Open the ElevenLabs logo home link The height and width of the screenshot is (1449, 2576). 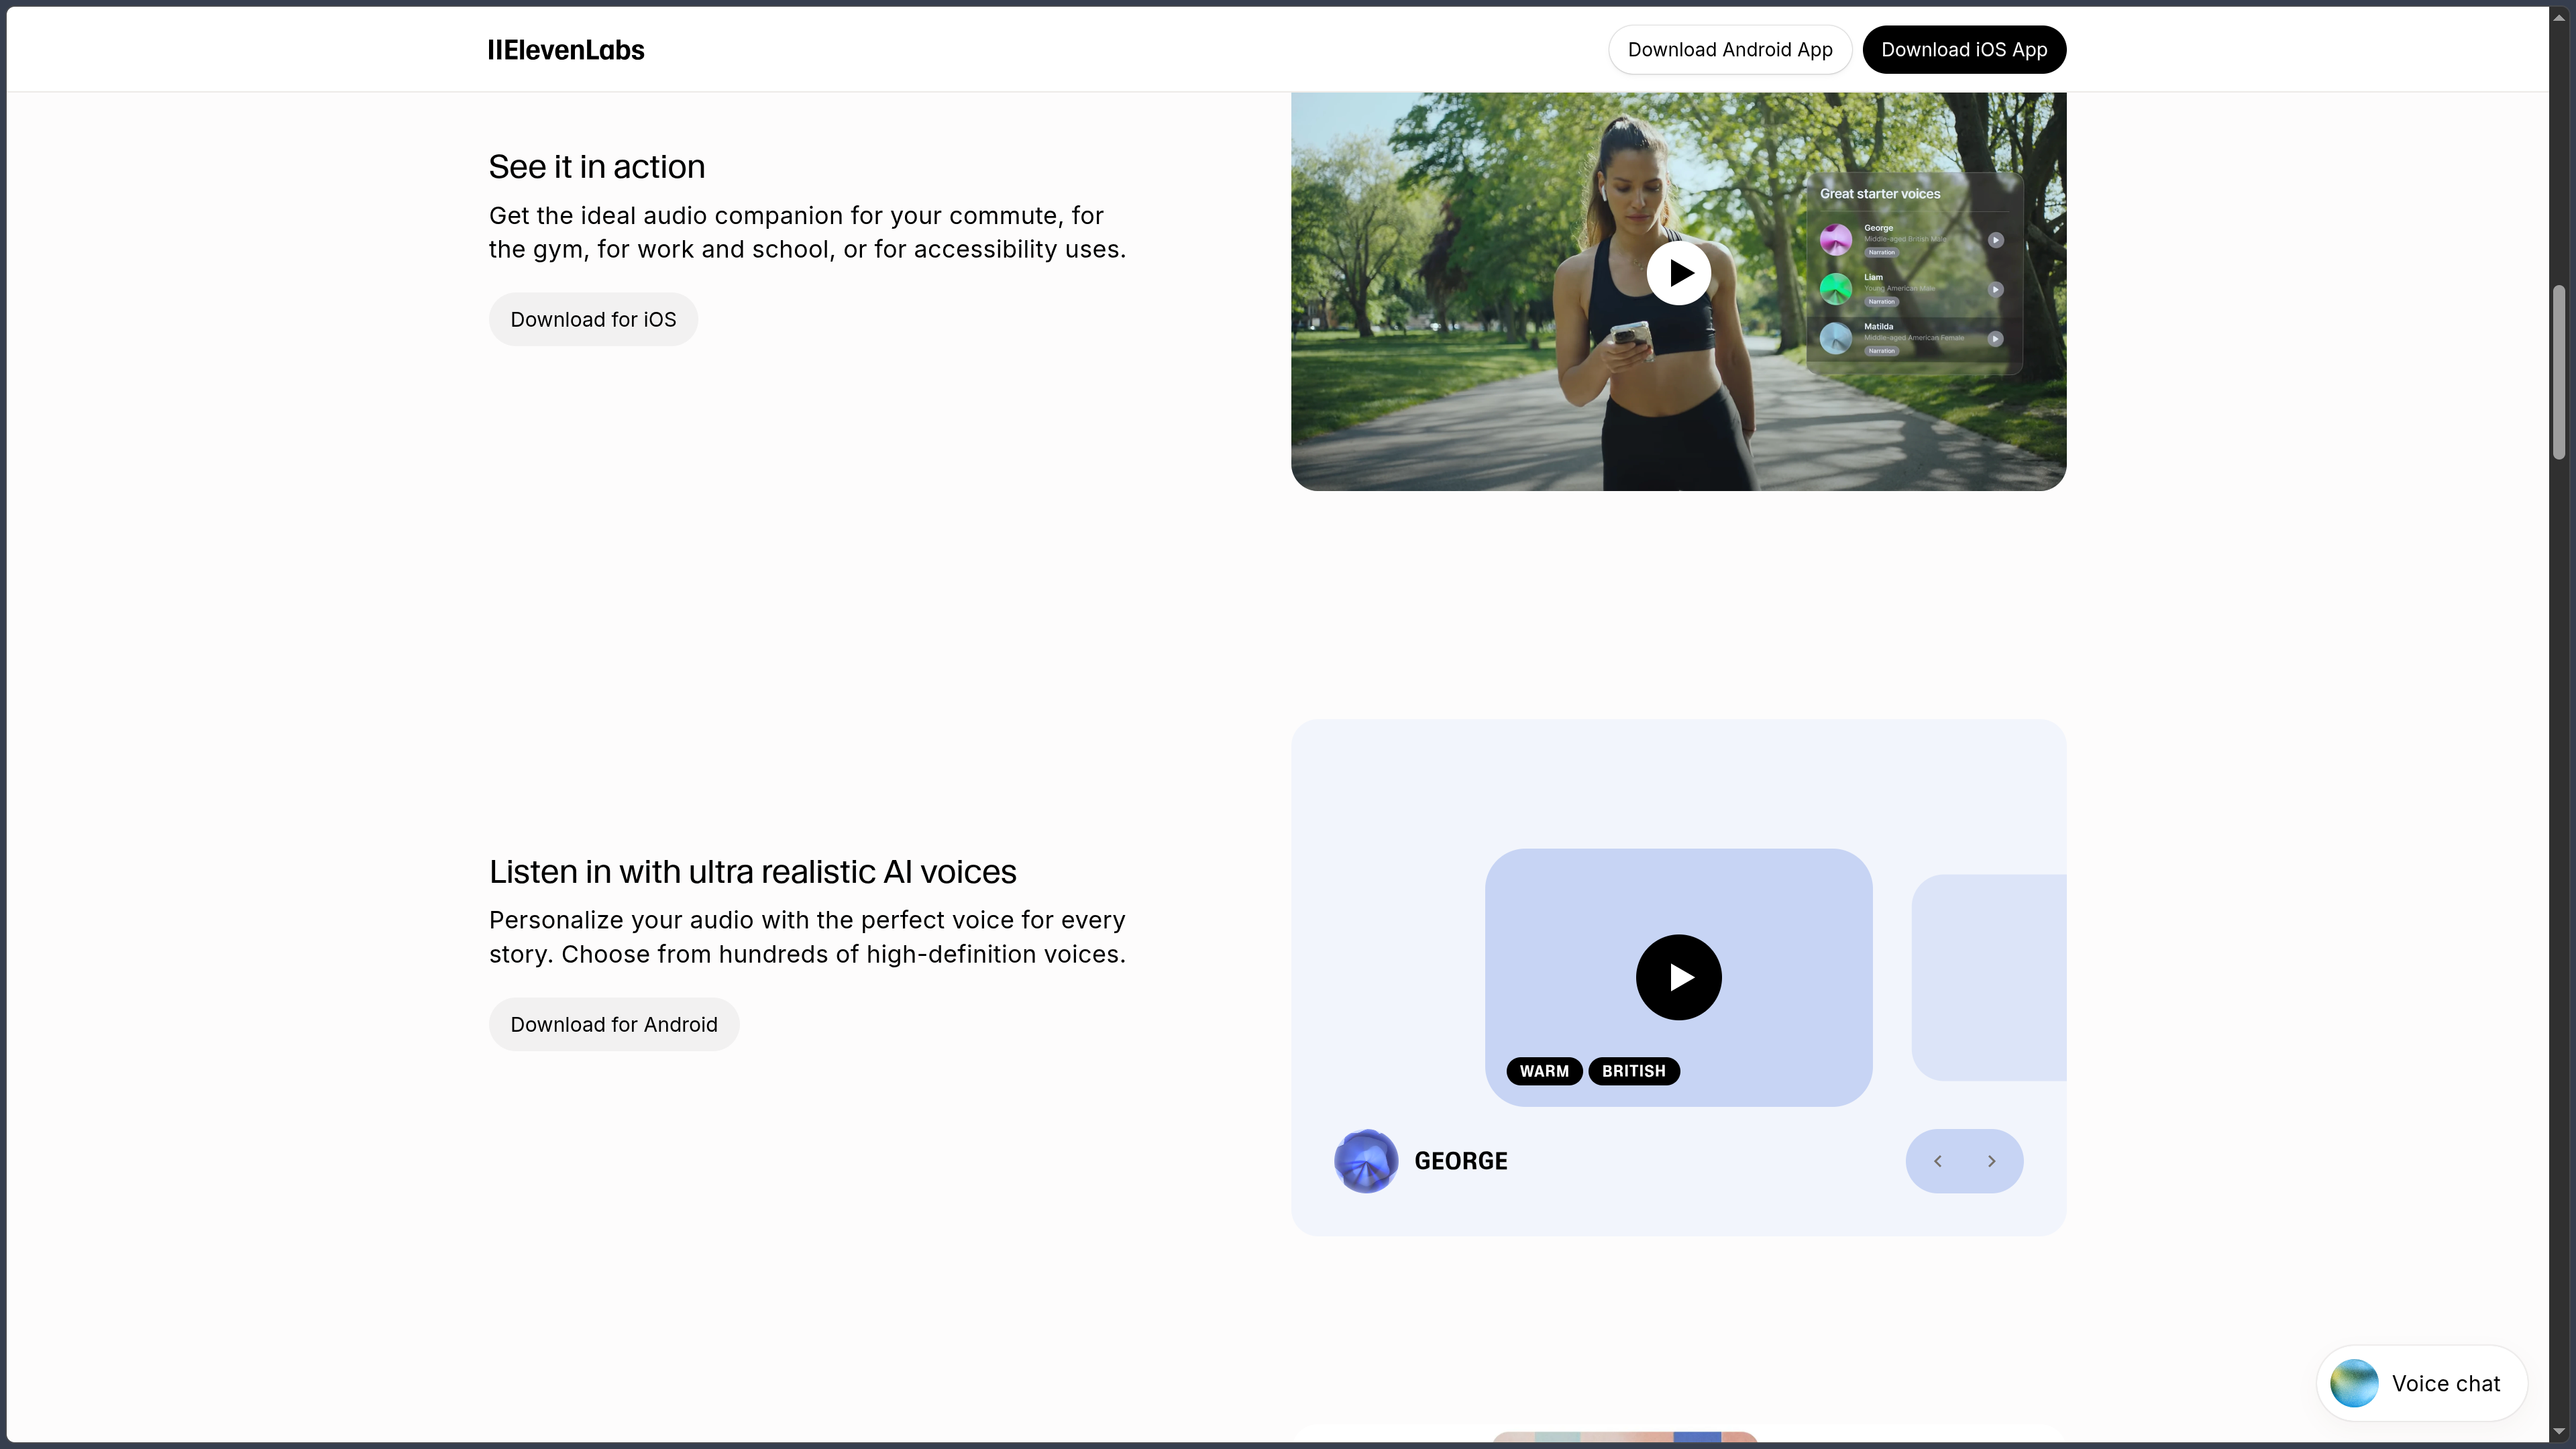click(566, 50)
